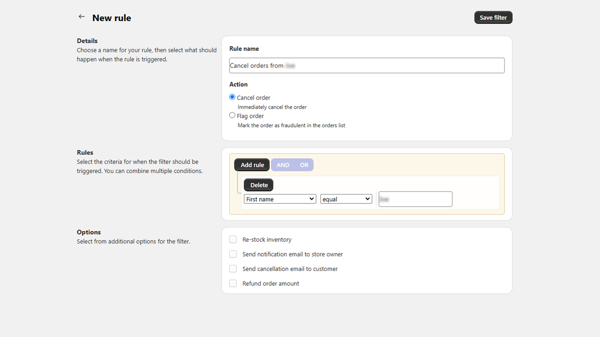Check the customer cancellation email checkbox

233,269
